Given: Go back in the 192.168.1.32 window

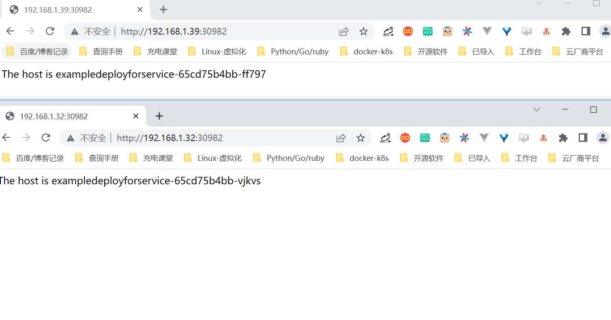Looking at the screenshot, I should point(6,138).
